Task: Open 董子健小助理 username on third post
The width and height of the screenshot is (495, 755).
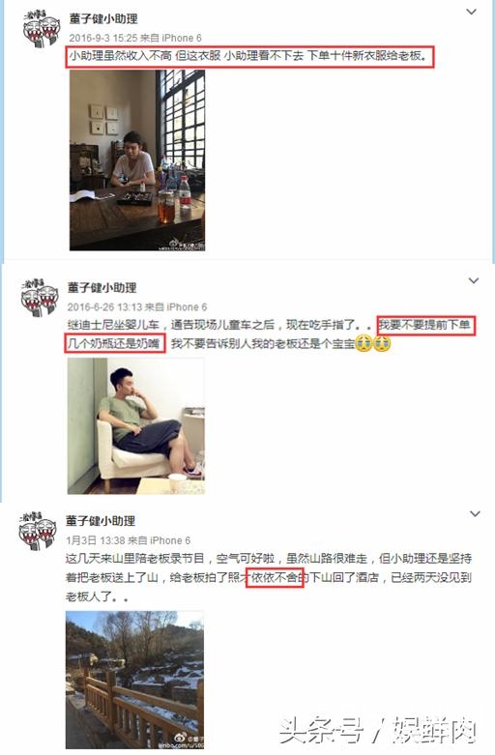Action: [x=101, y=521]
